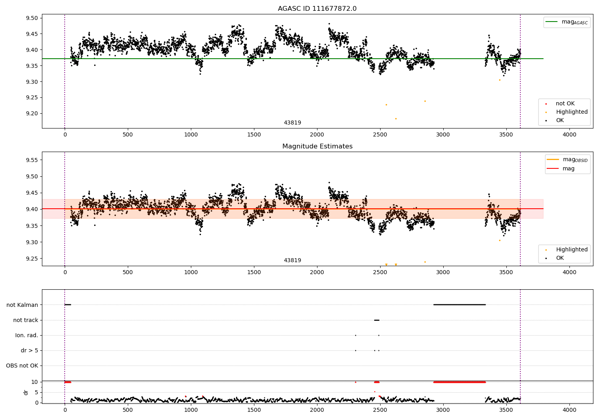Click the 'dr > 5' axis label
This screenshot has height=419, width=599.
tap(30, 350)
